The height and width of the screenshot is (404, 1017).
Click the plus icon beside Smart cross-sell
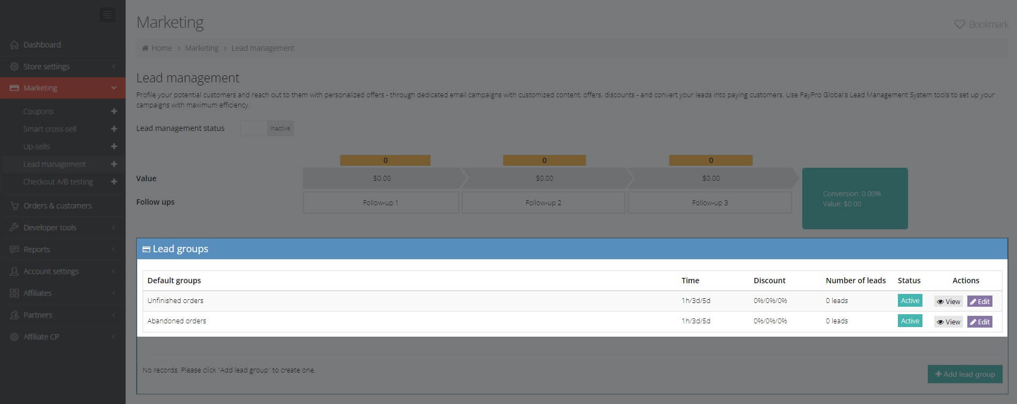tap(114, 129)
